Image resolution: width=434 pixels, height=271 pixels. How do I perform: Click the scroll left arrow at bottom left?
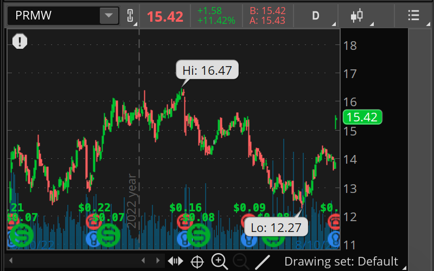[x=11, y=261]
